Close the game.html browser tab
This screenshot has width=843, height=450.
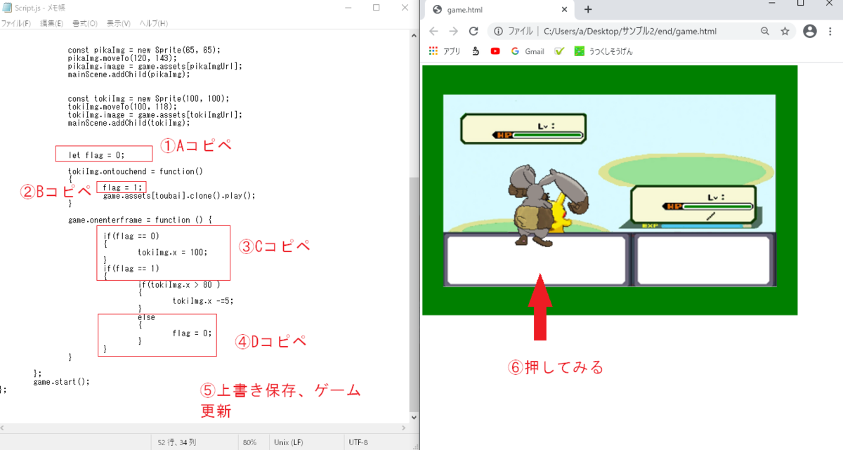(x=565, y=10)
